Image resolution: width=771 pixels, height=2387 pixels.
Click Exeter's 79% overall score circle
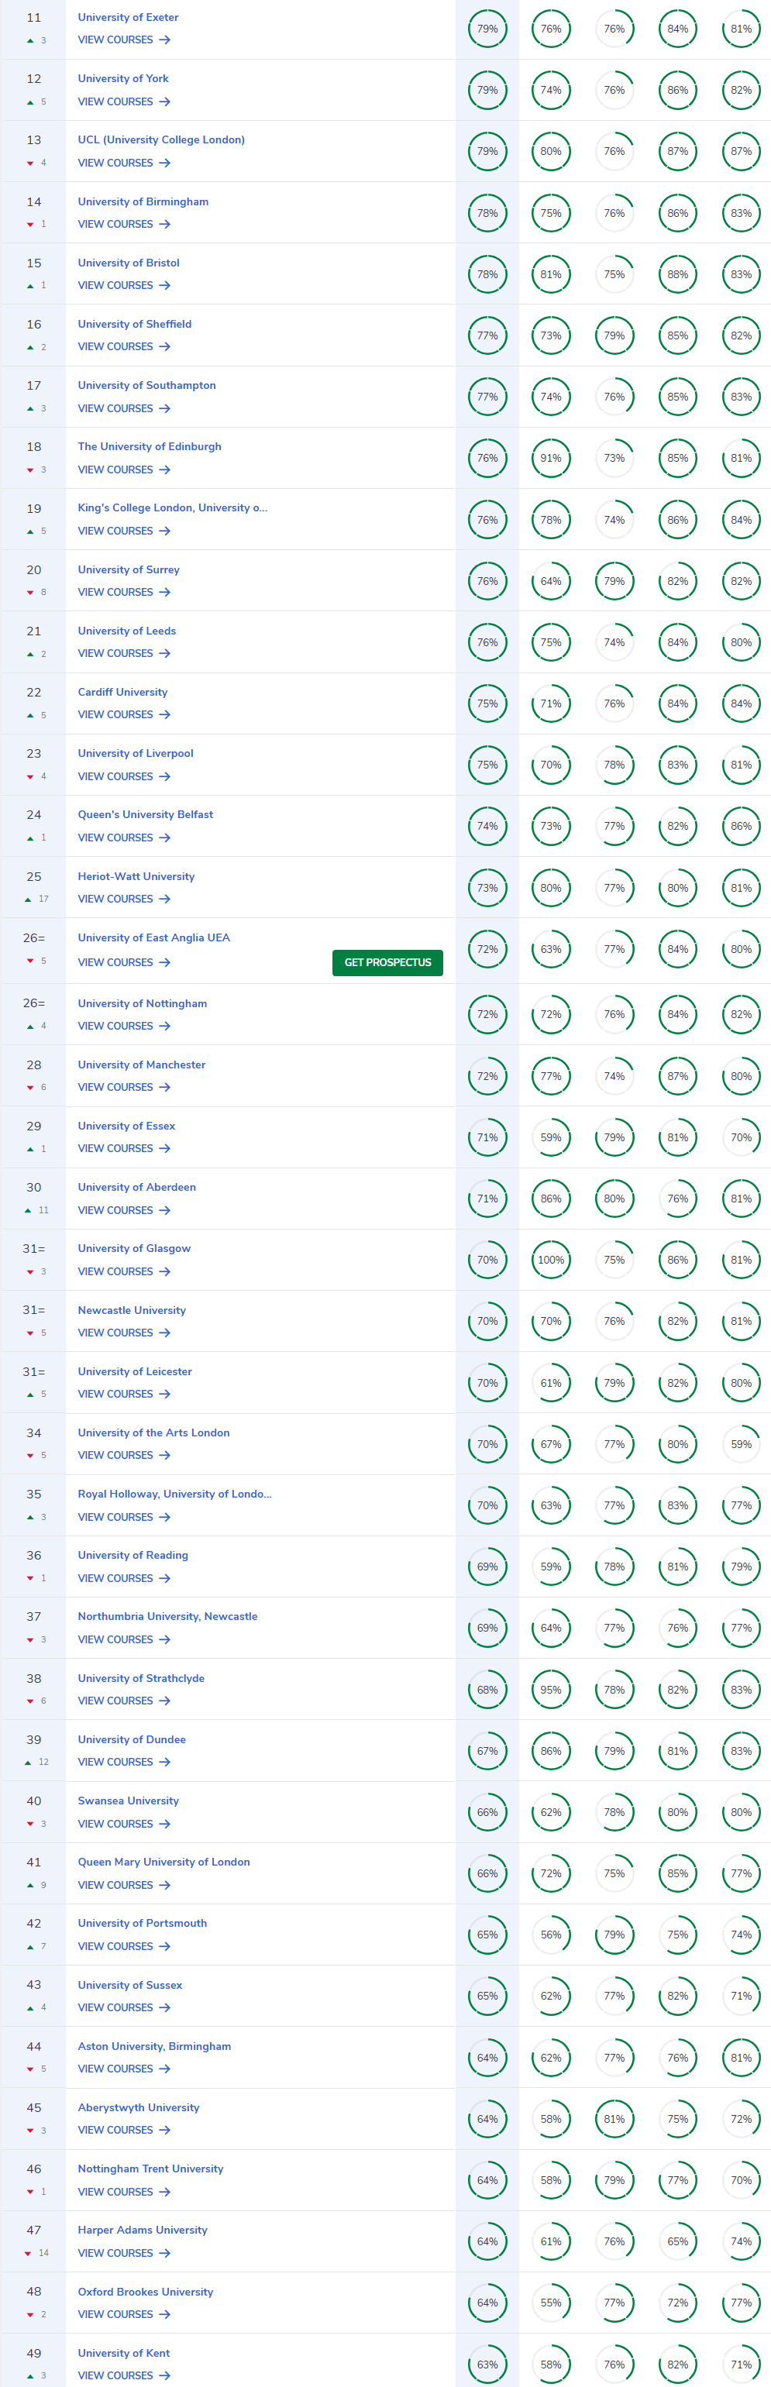click(x=487, y=29)
